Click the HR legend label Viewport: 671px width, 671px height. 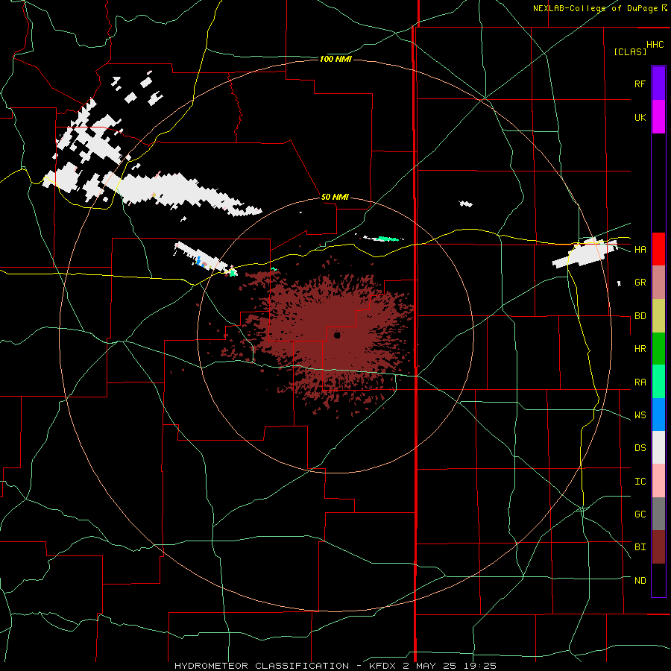pos(640,349)
